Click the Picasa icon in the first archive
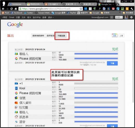135x128 pixels. [16, 59]
